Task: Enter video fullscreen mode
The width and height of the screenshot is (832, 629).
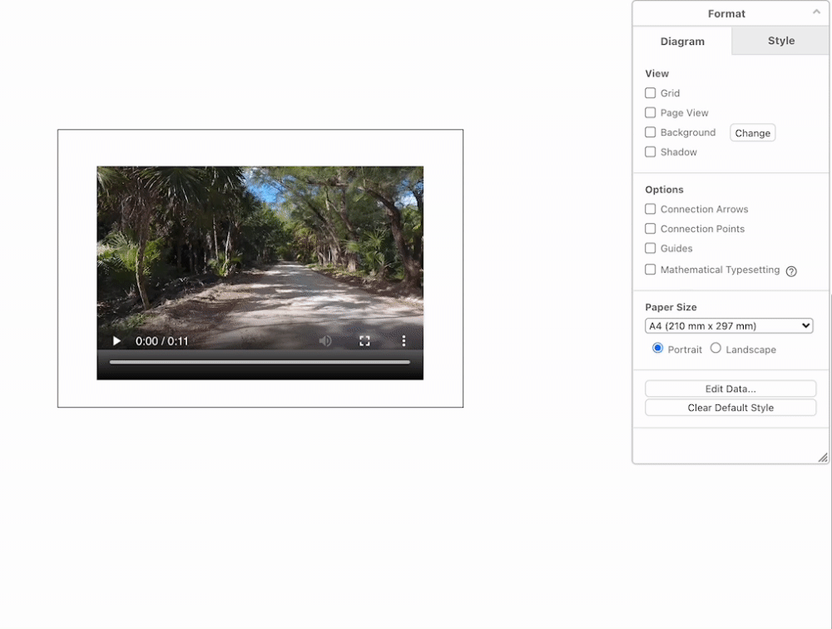Action: coord(364,341)
